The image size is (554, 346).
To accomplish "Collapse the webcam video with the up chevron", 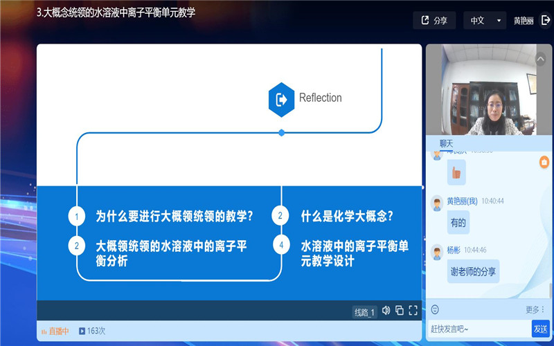I will (540, 59).
